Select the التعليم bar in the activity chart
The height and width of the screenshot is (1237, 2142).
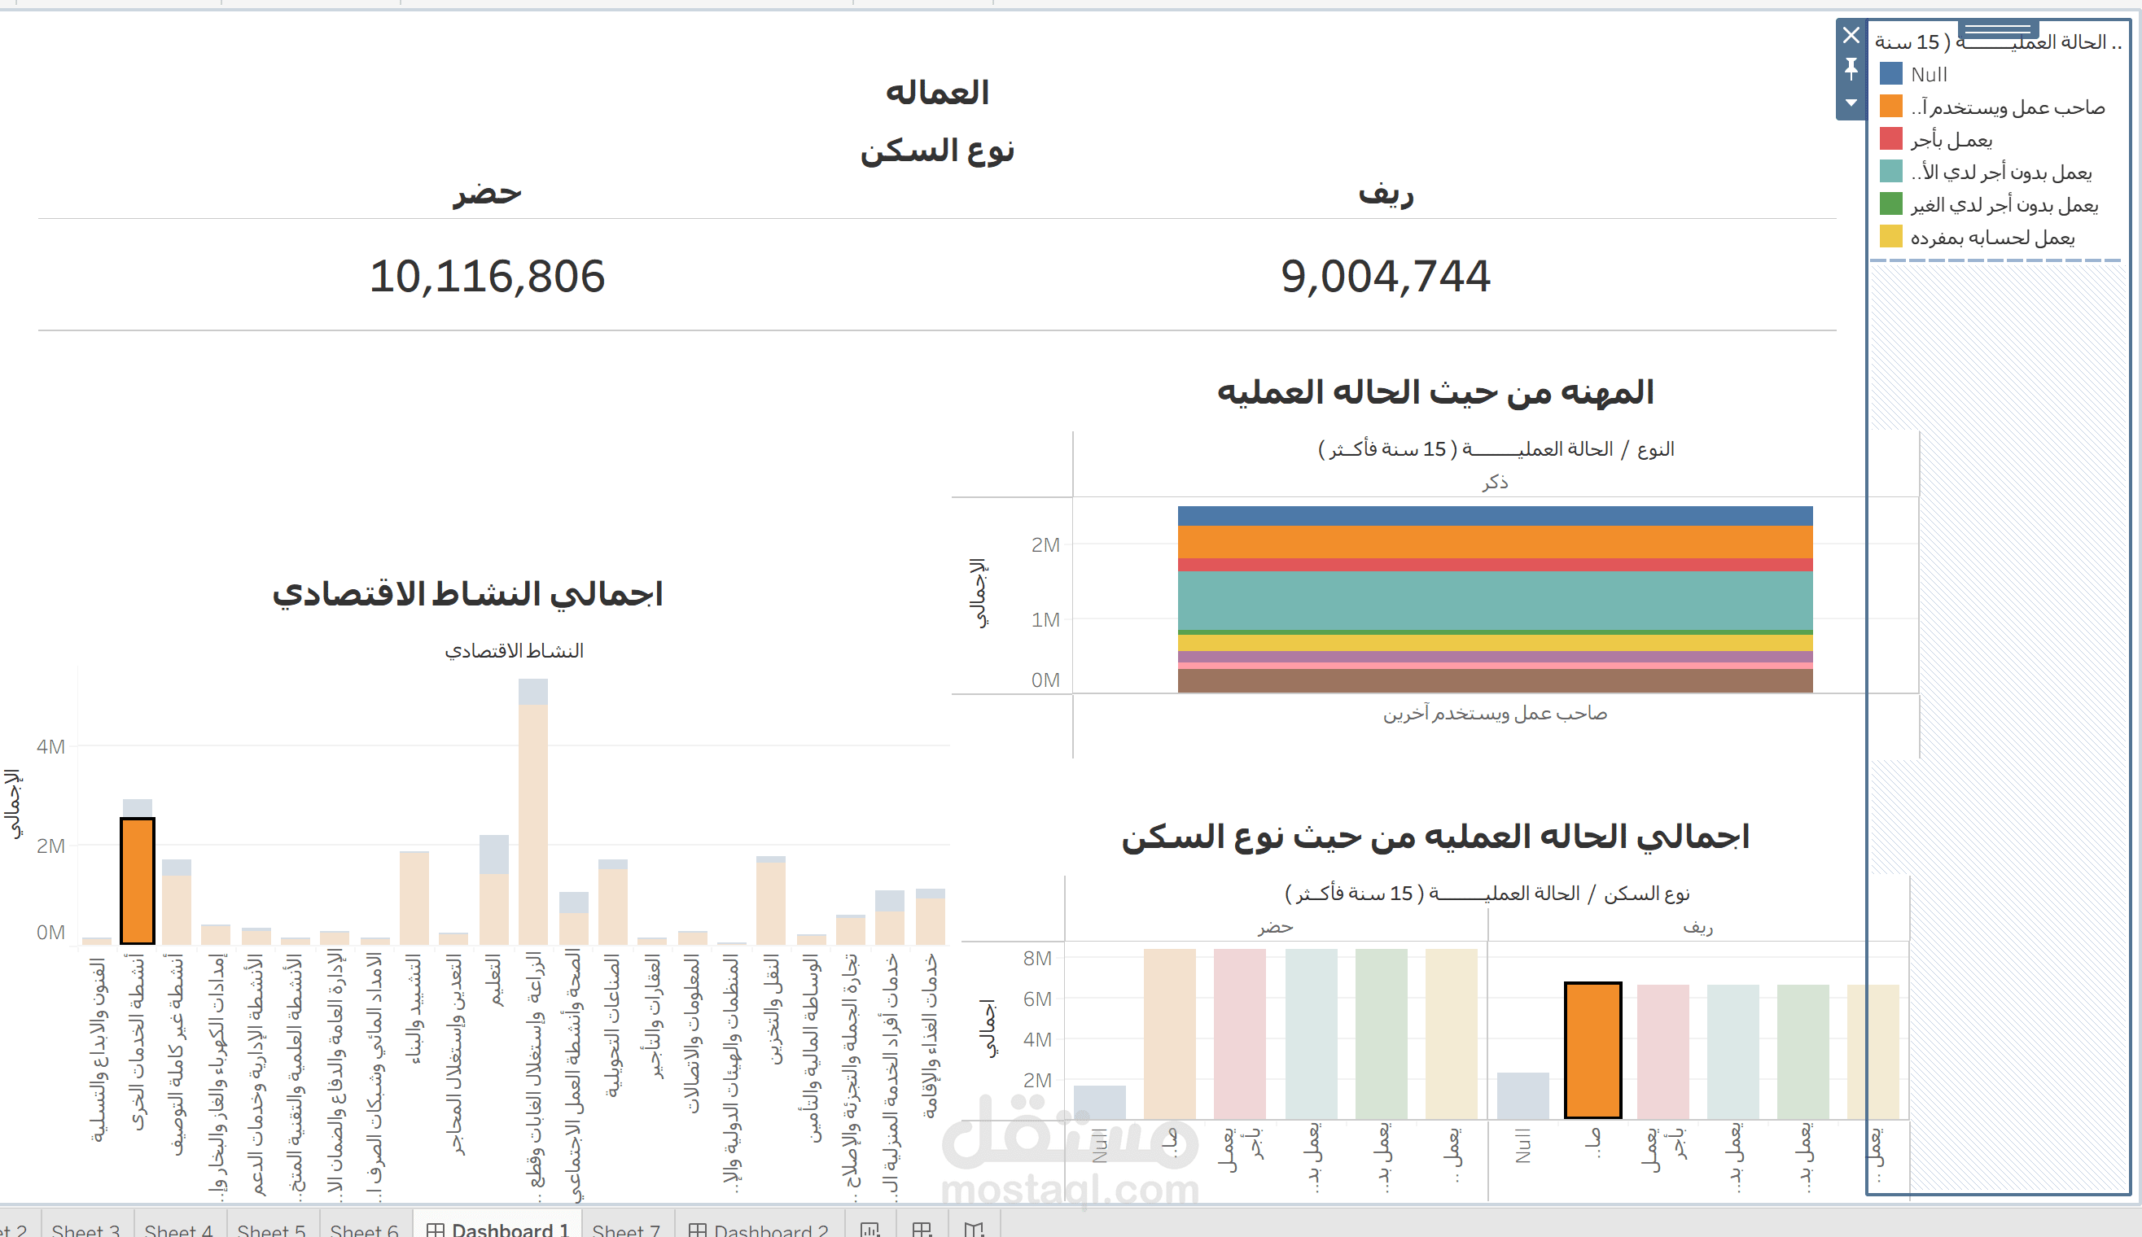pos(493,909)
